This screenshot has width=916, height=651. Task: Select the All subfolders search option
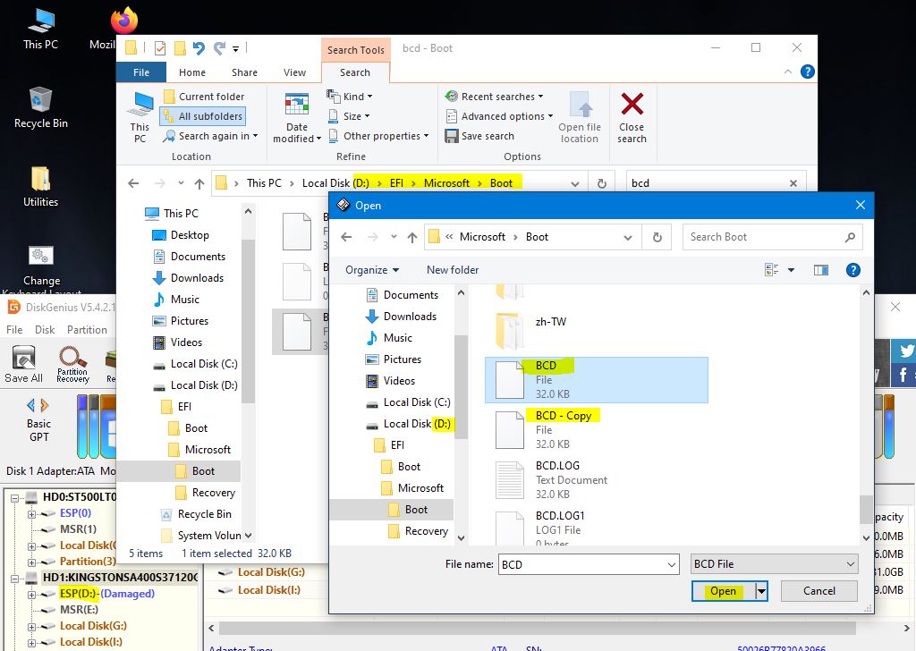point(202,116)
